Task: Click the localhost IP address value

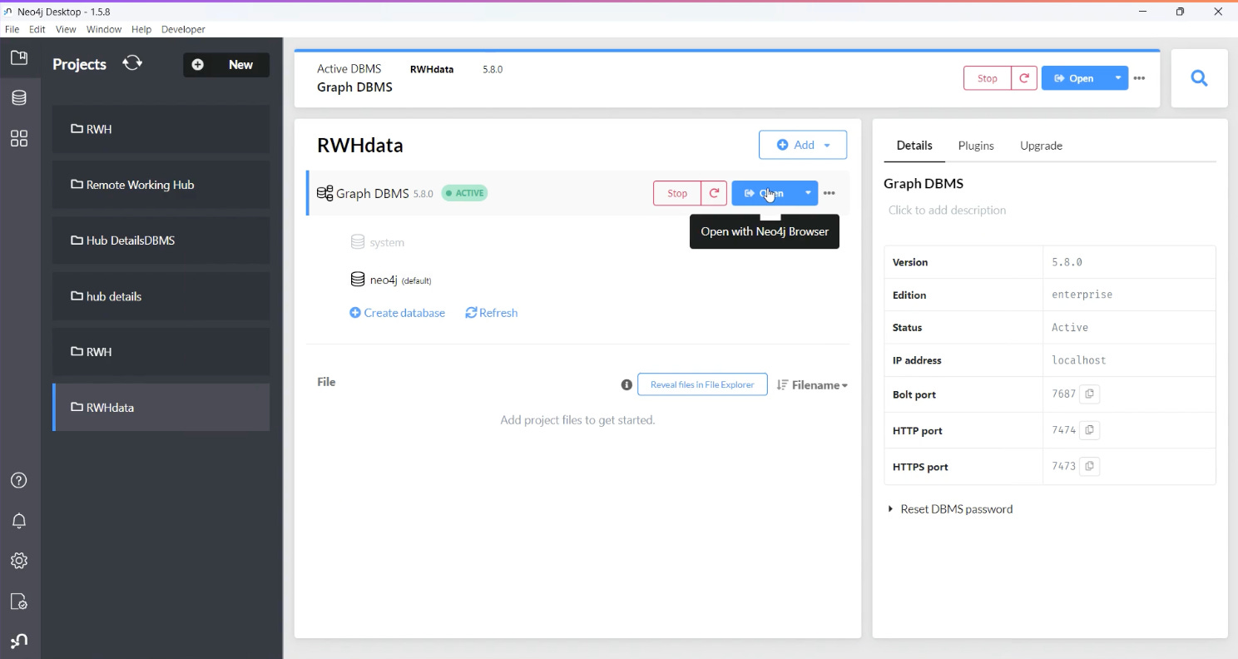Action: (x=1079, y=360)
